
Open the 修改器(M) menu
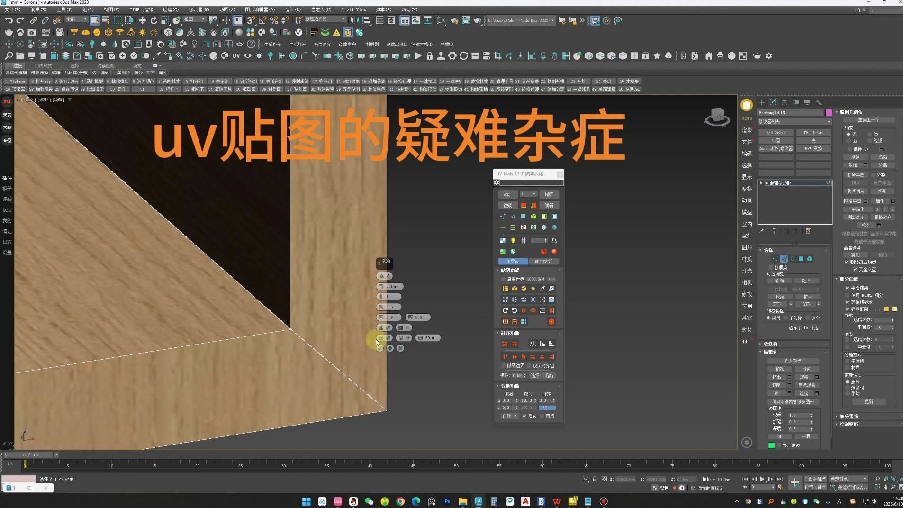click(199, 9)
